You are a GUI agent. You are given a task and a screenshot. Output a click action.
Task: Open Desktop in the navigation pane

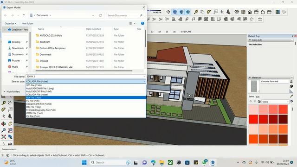click(16, 42)
